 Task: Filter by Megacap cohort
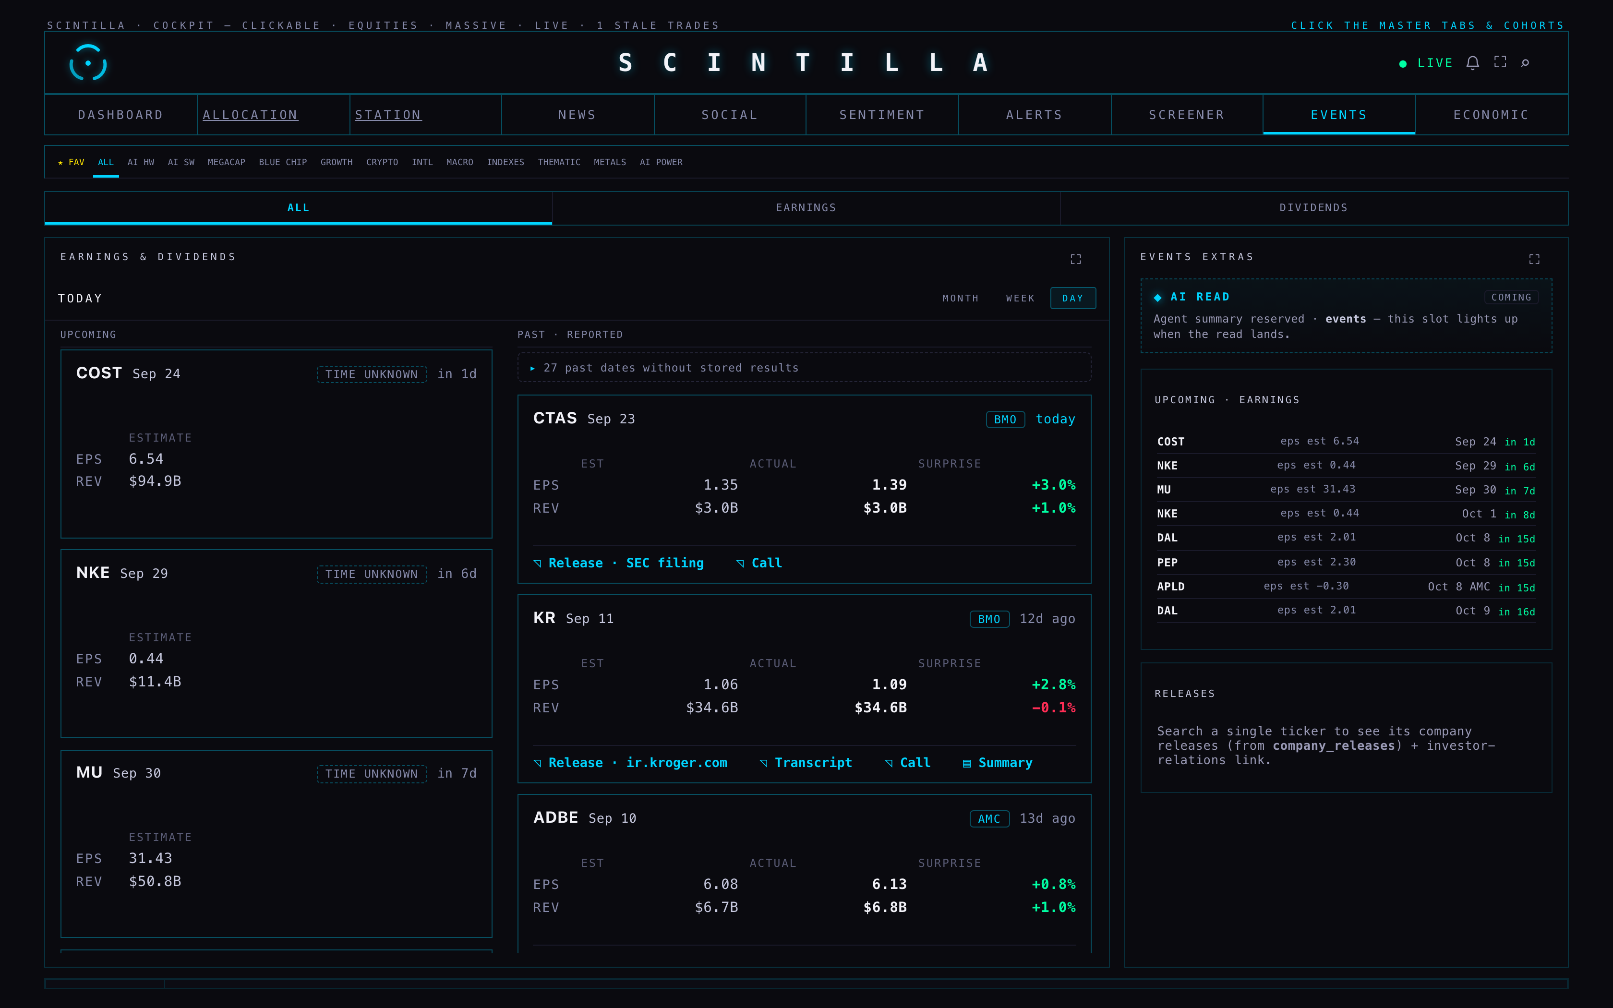click(x=226, y=162)
